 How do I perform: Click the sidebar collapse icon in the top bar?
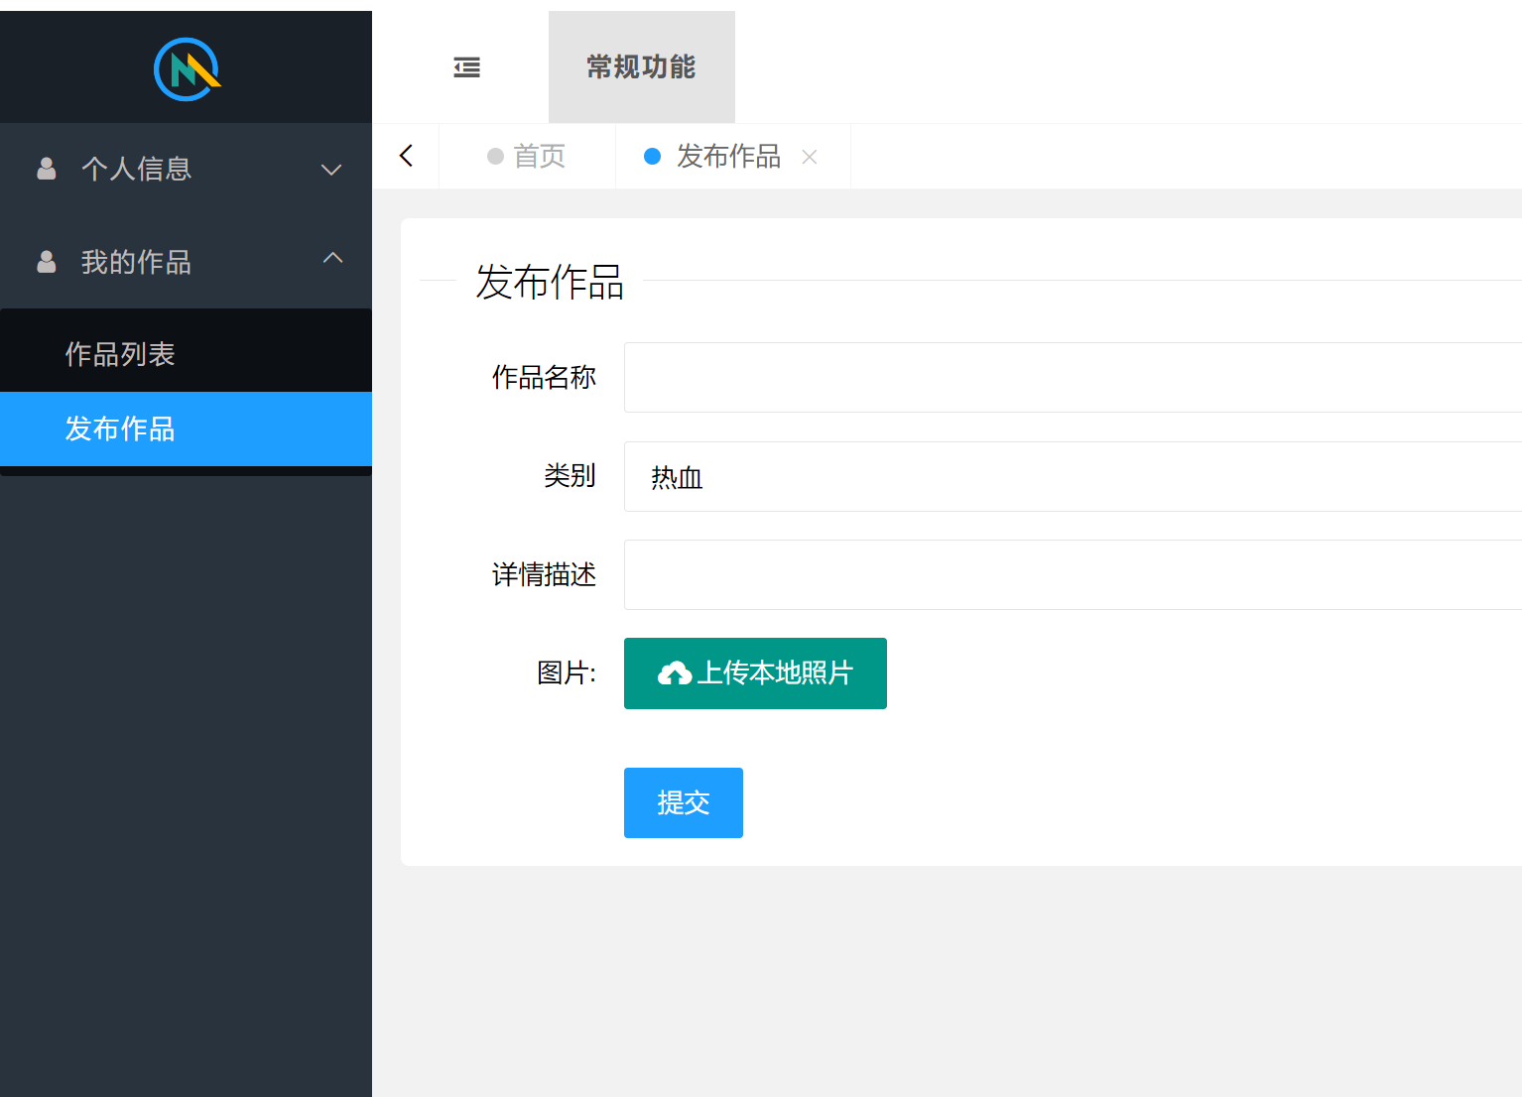(x=466, y=66)
